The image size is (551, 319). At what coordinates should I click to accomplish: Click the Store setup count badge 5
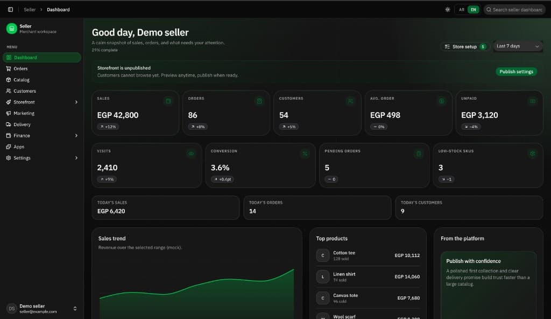pyautogui.click(x=483, y=46)
